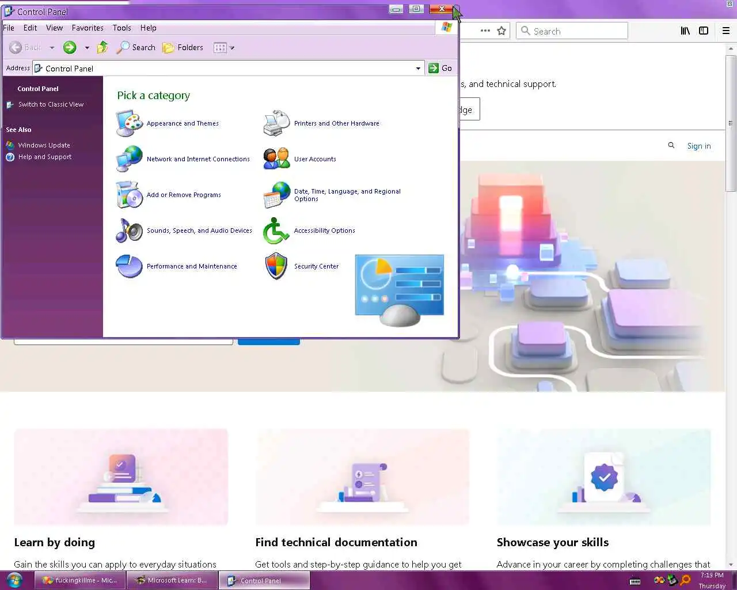Open Accessibility Options wheelchair icon

point(276,230)
